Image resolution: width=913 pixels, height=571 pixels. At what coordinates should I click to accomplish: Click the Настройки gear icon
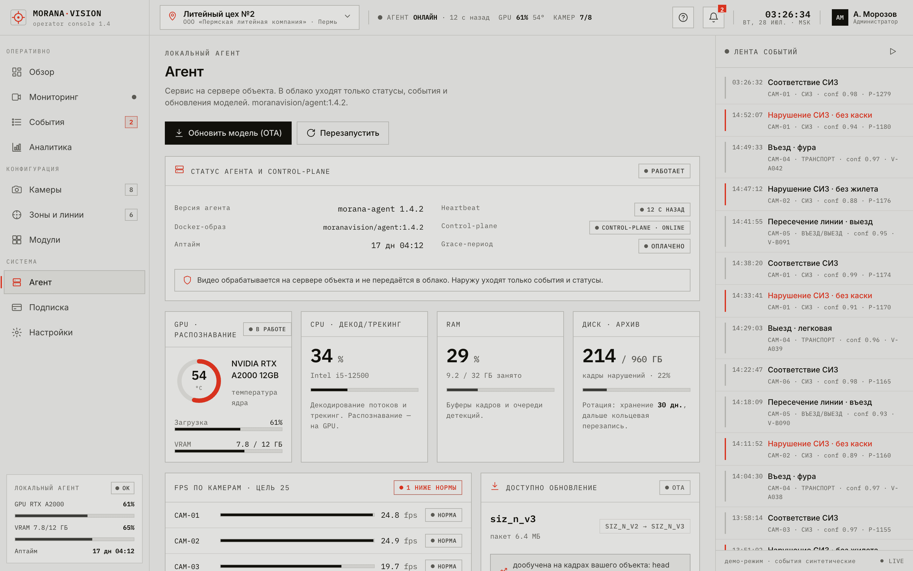16,332
